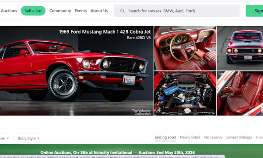The width and height of the screenshot is (263, 158).
Task: Click the Sell a Car button
Action: pyautogui.click(x=33, y=11)
